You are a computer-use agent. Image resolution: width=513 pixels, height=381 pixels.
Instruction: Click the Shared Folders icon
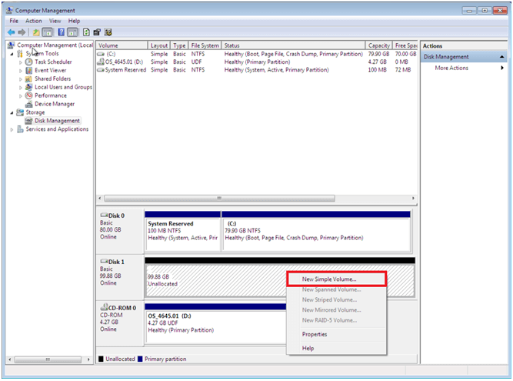(x=28, y=79)
